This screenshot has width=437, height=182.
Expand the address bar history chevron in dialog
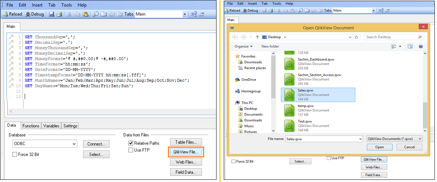(x=350, y=37)
